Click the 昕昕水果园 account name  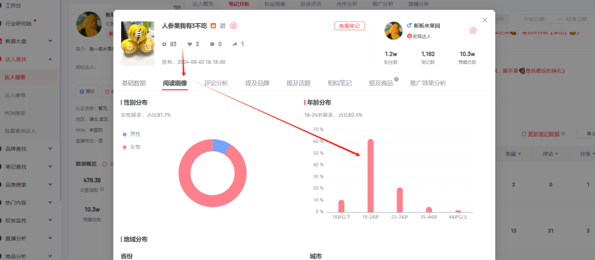point(426,26)
